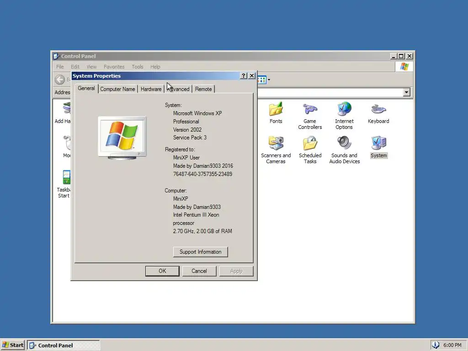This screenshot has width=468, height=351.
Task: Click the System Properties help question button
Action: (x=244, y=76)
